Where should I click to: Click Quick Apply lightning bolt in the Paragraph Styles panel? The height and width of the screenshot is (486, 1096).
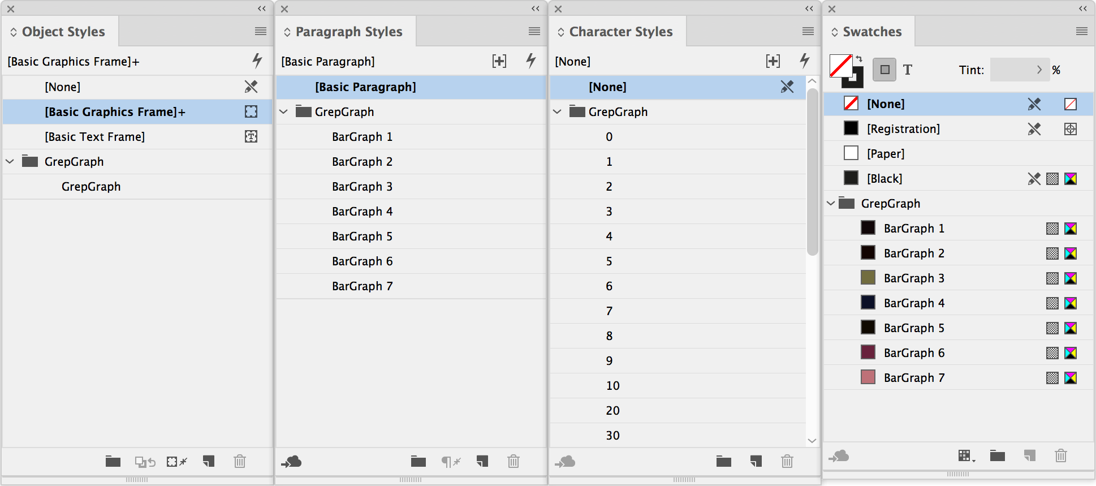[531, 61]
